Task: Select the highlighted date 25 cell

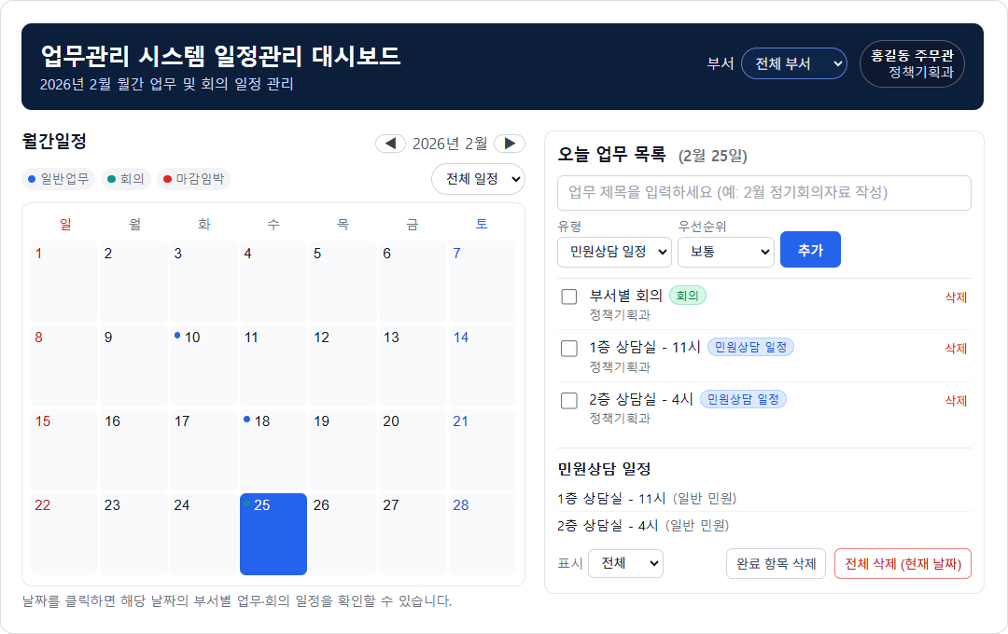Action: tap(273, 534)
